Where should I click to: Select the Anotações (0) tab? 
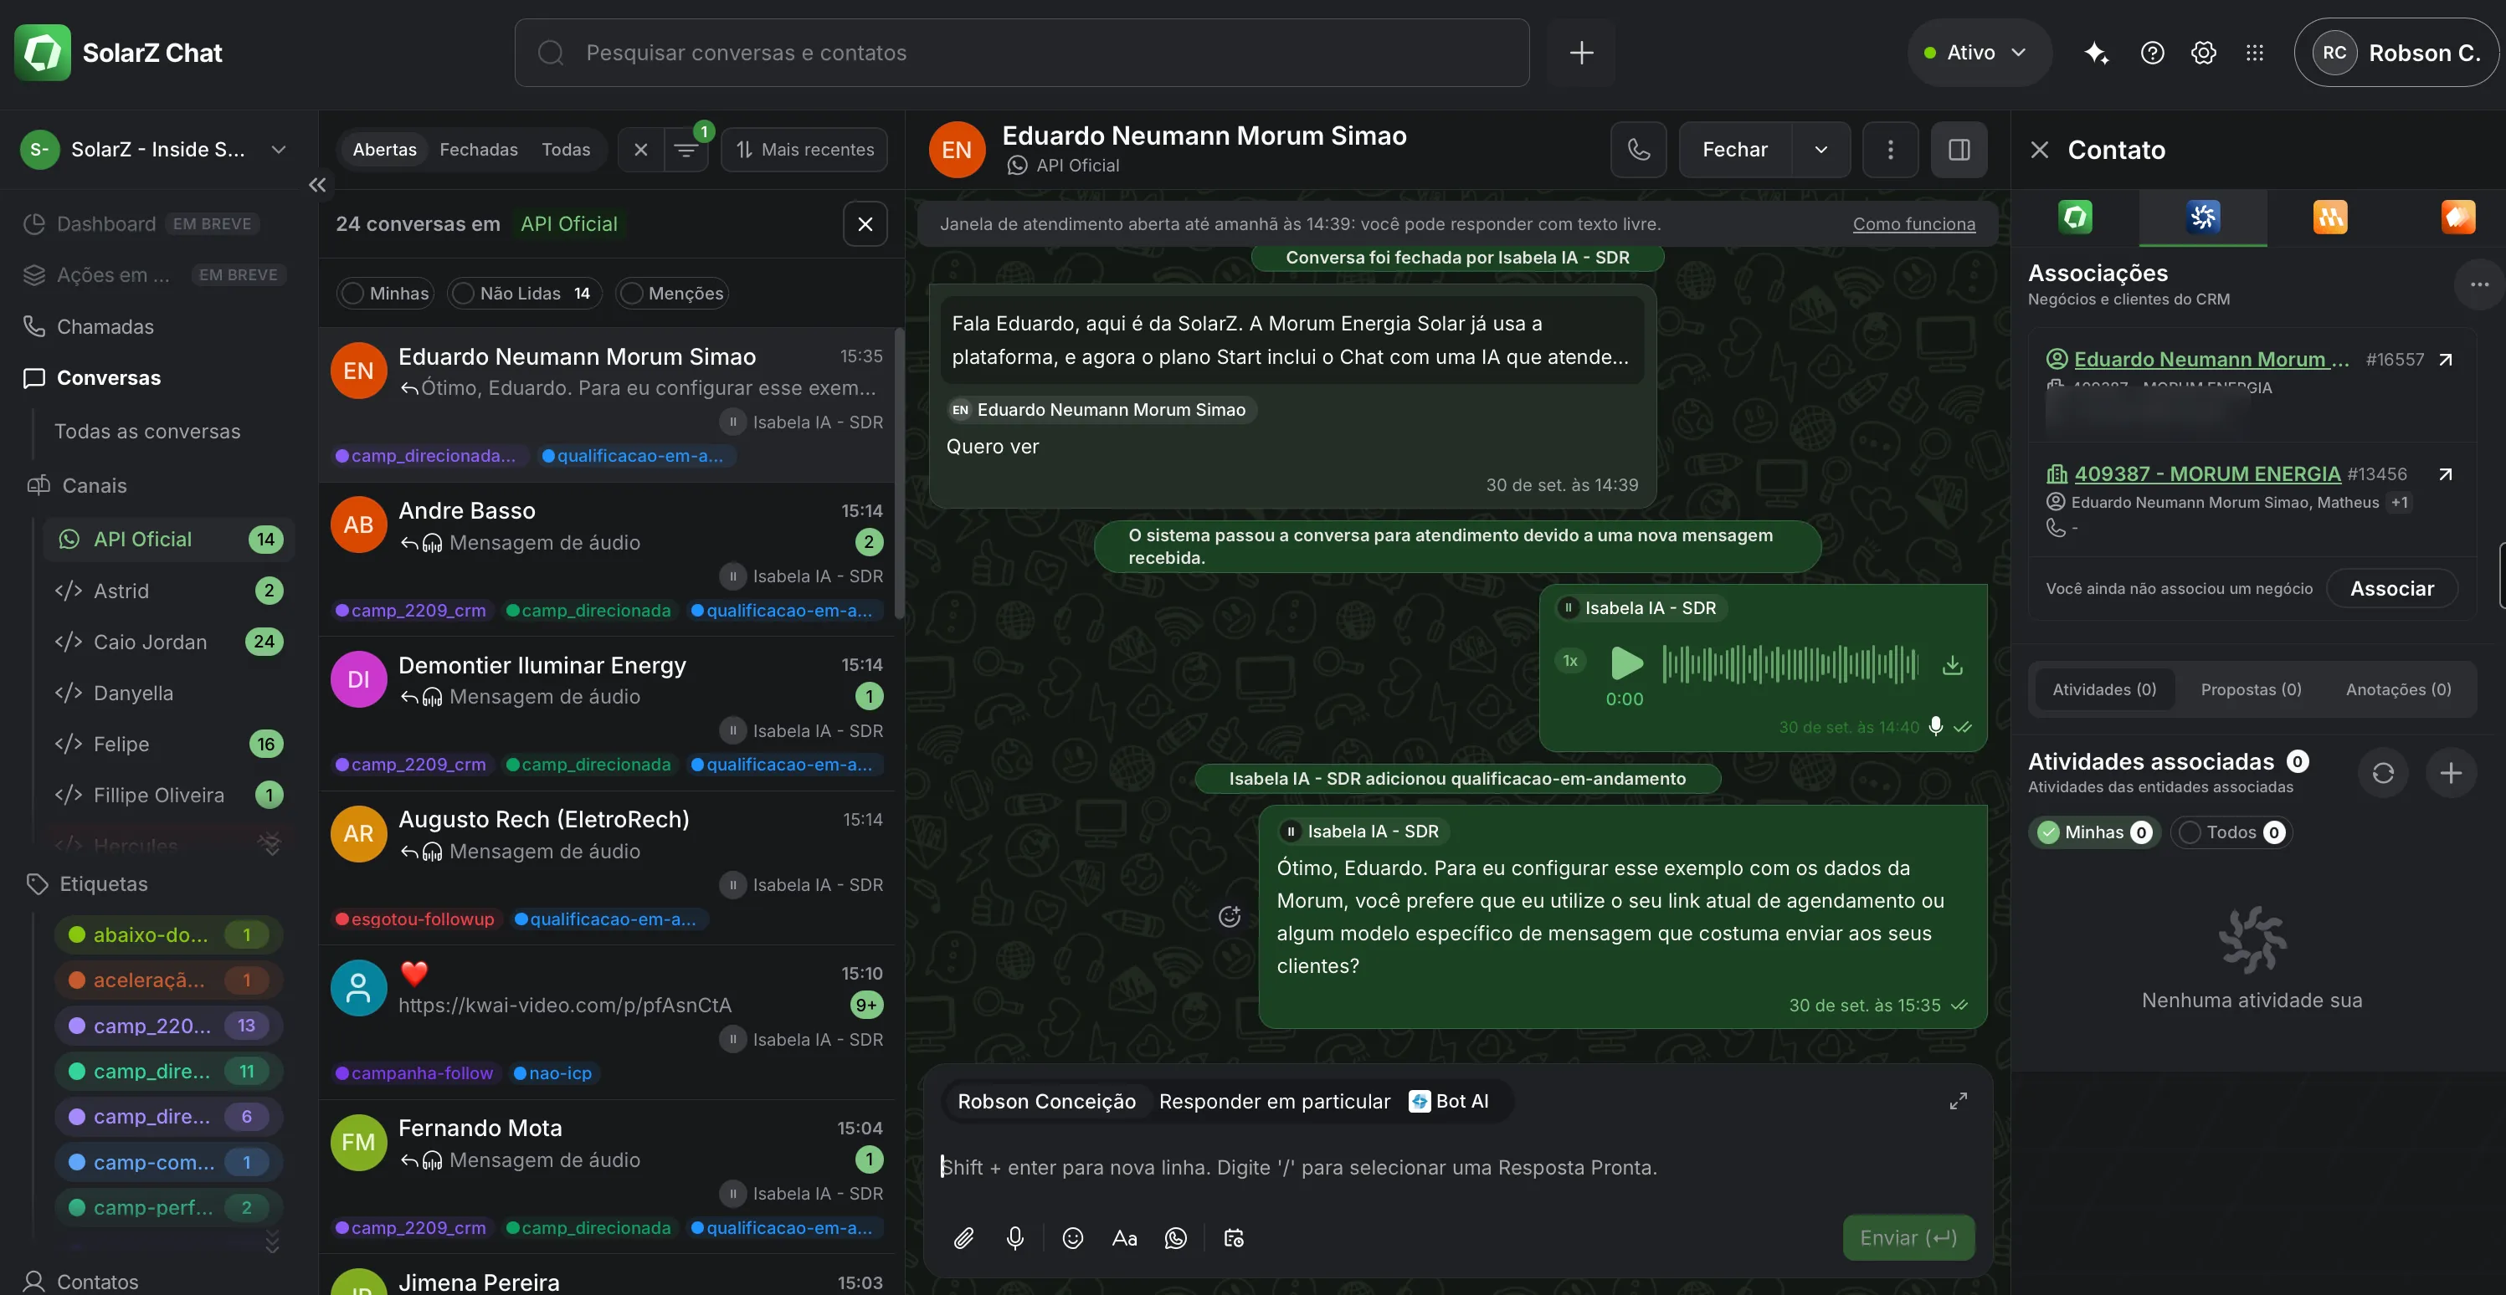pyautogui.click(x=2398, y=689)
